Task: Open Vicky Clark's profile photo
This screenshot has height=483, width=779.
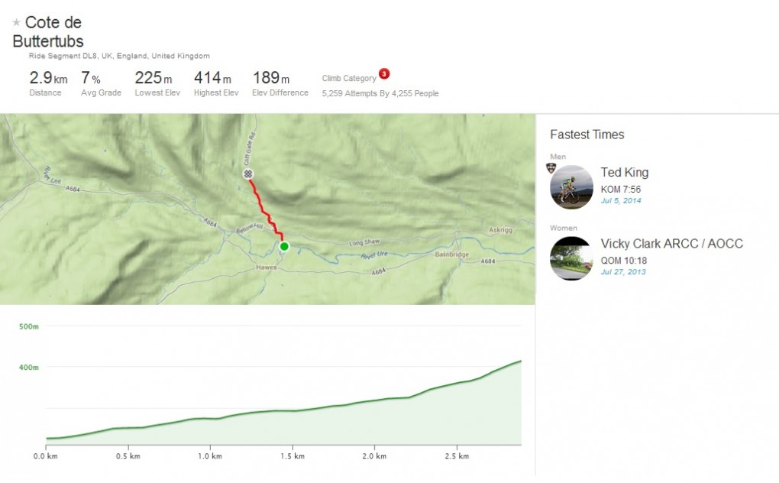Action: click(x=572, y=258)
